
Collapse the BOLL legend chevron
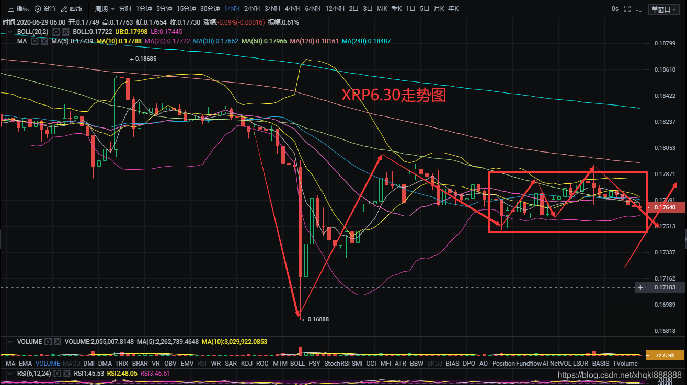pos(9,32)
